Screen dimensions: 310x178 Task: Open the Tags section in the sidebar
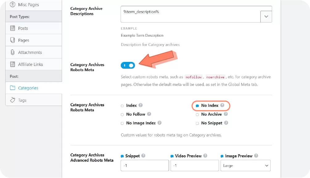(23, 100)
